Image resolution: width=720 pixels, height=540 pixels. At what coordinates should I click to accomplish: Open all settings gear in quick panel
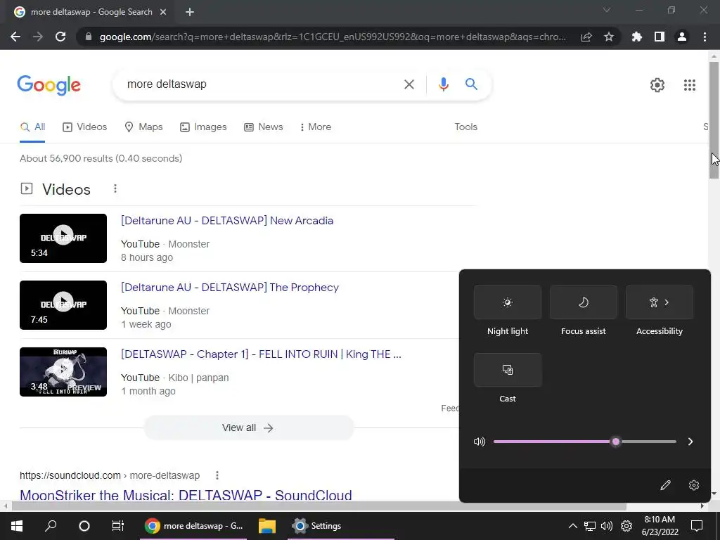(x=694, y=485)
